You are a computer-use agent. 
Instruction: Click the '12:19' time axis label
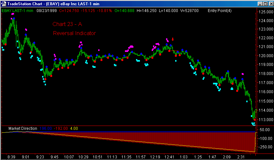click(155, 157)
